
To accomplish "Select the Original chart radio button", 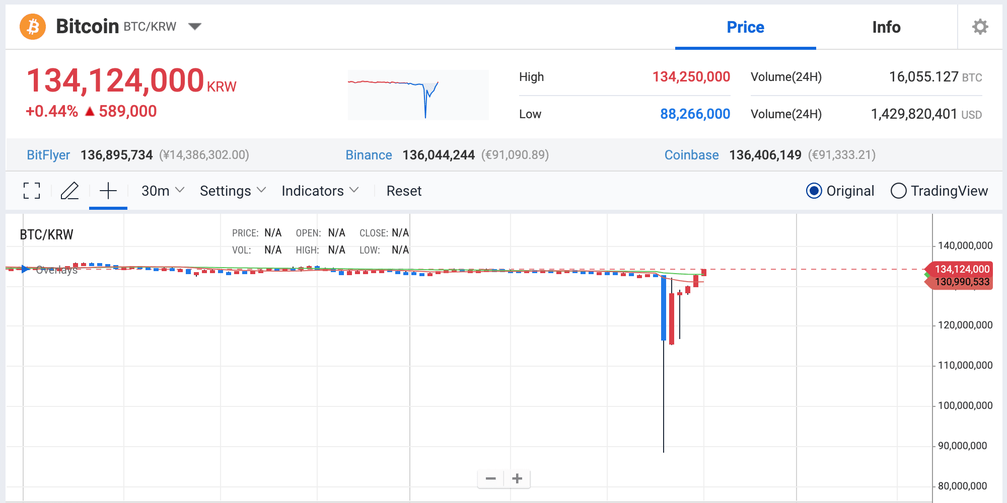I will (814, 191).
